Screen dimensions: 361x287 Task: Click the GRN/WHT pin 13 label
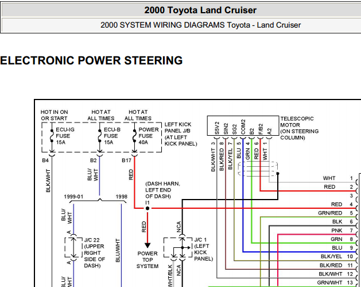(x=329, y=282)
